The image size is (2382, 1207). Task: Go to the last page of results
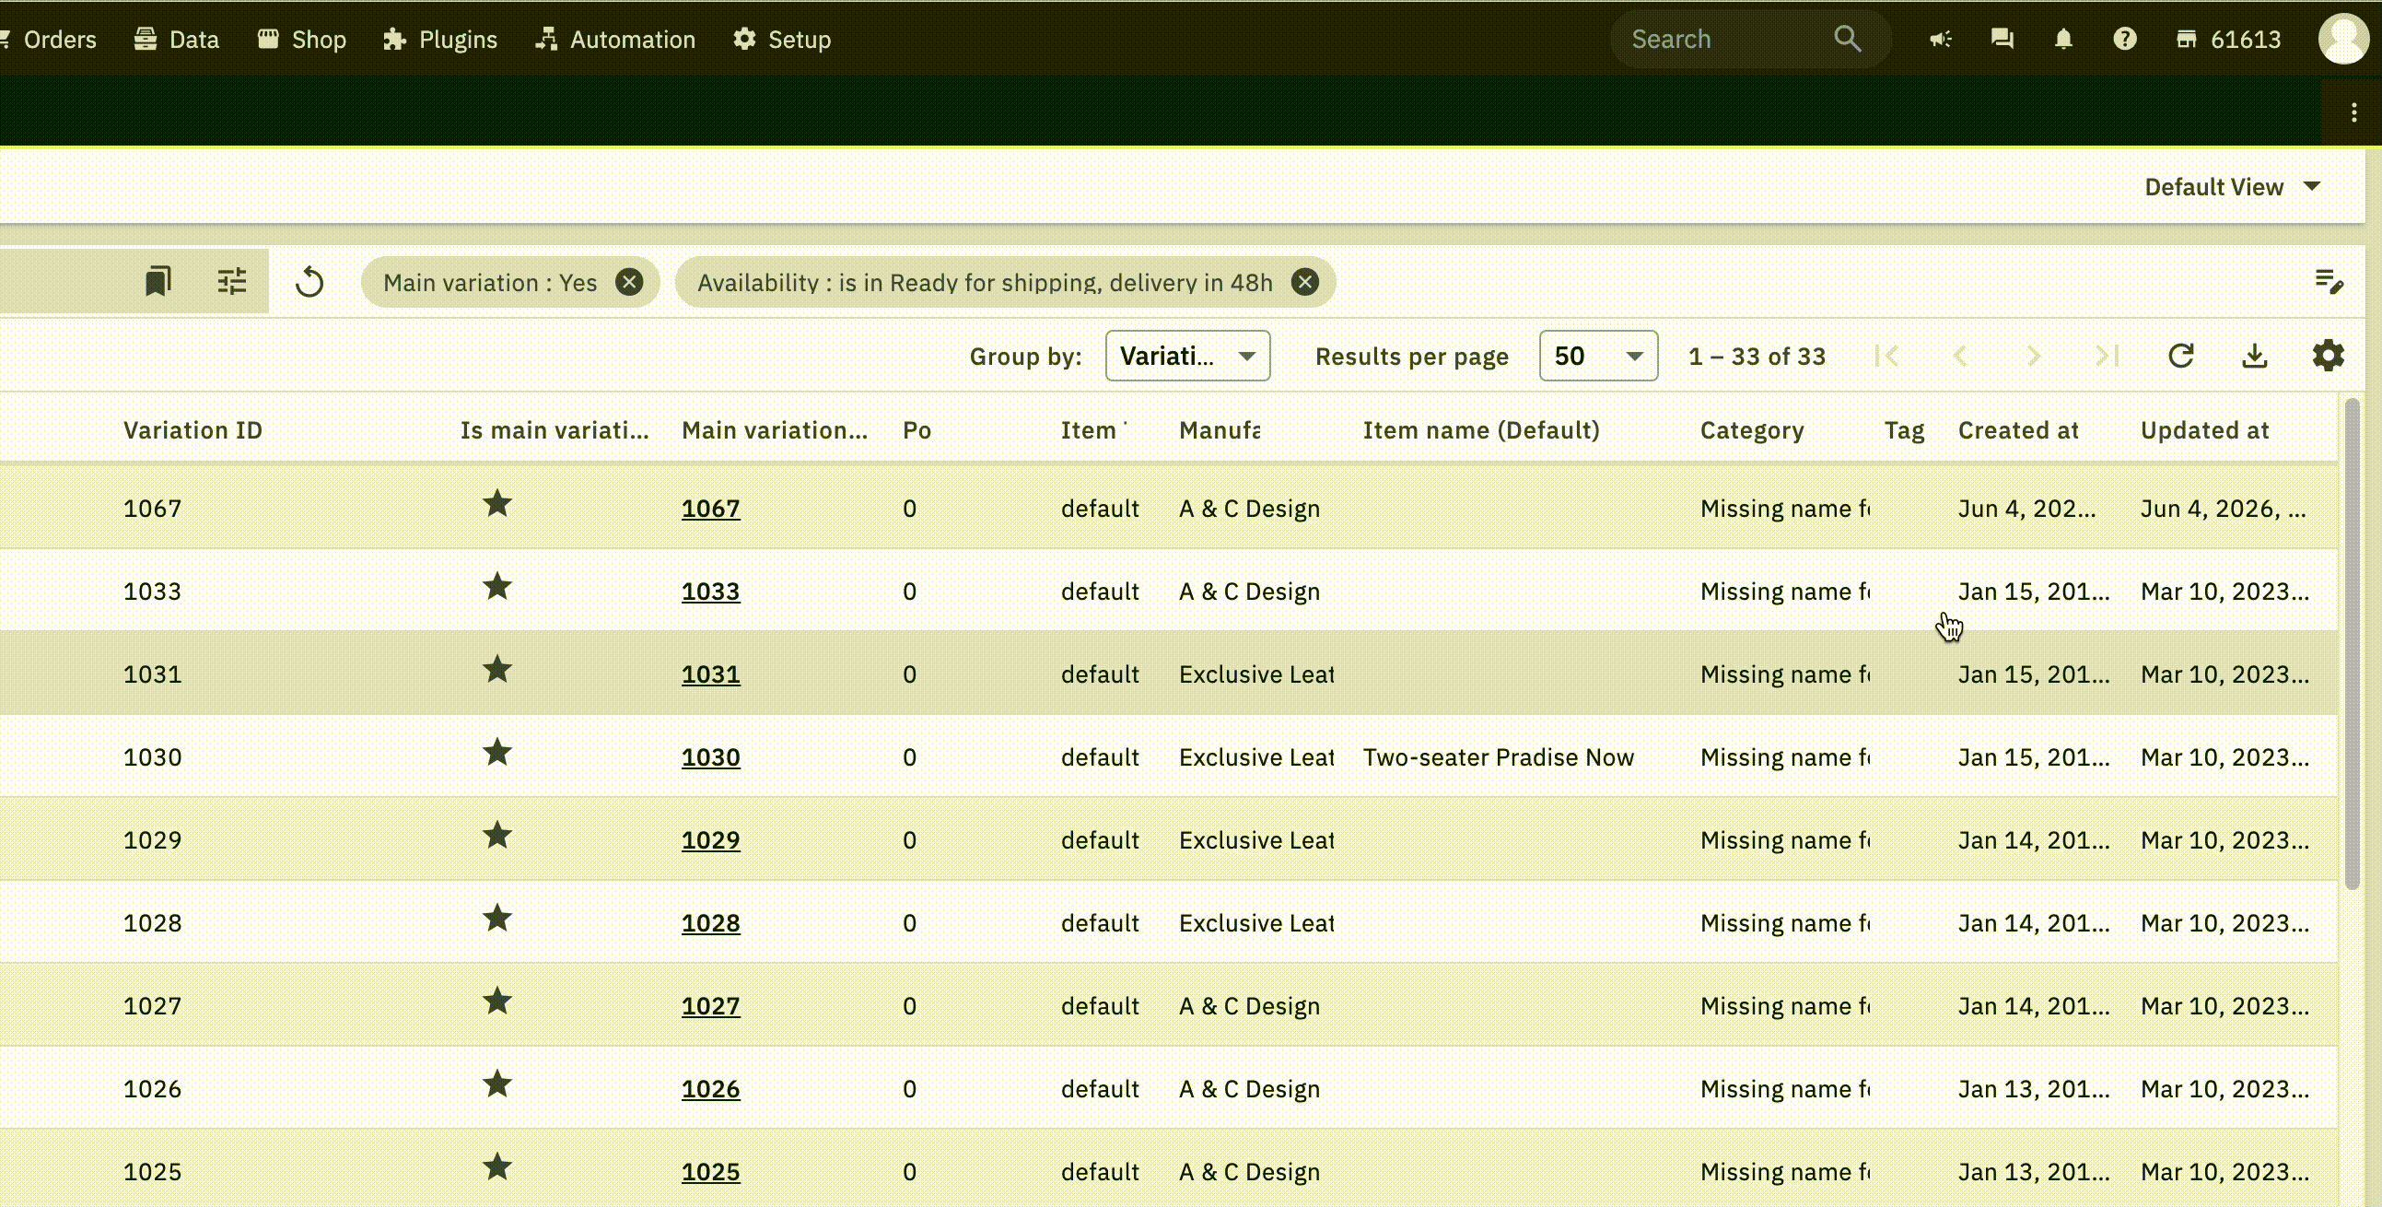(x=2107, y=356)
